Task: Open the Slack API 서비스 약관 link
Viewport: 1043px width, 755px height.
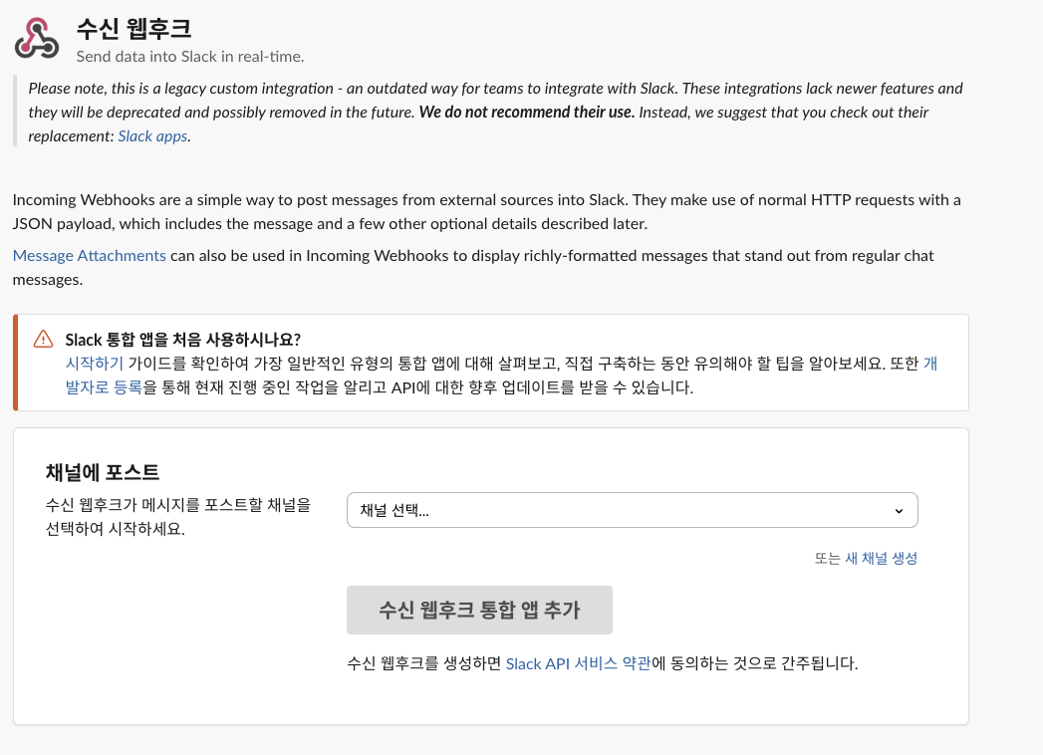Action: click(x=578, y=664)
